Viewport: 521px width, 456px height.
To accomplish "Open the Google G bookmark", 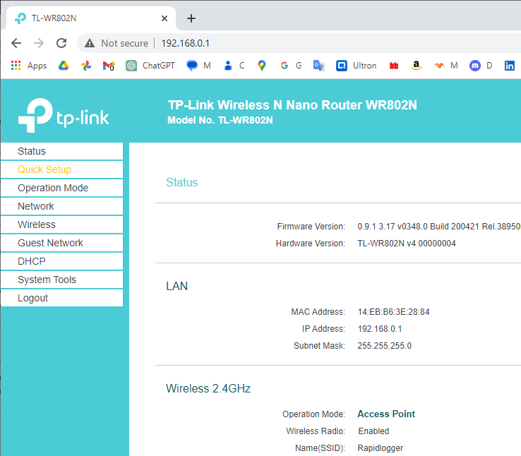I will click(291, 66).
